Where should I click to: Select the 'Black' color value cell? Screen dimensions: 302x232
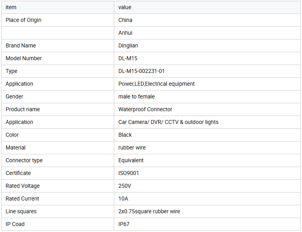[x=125, y=135]
